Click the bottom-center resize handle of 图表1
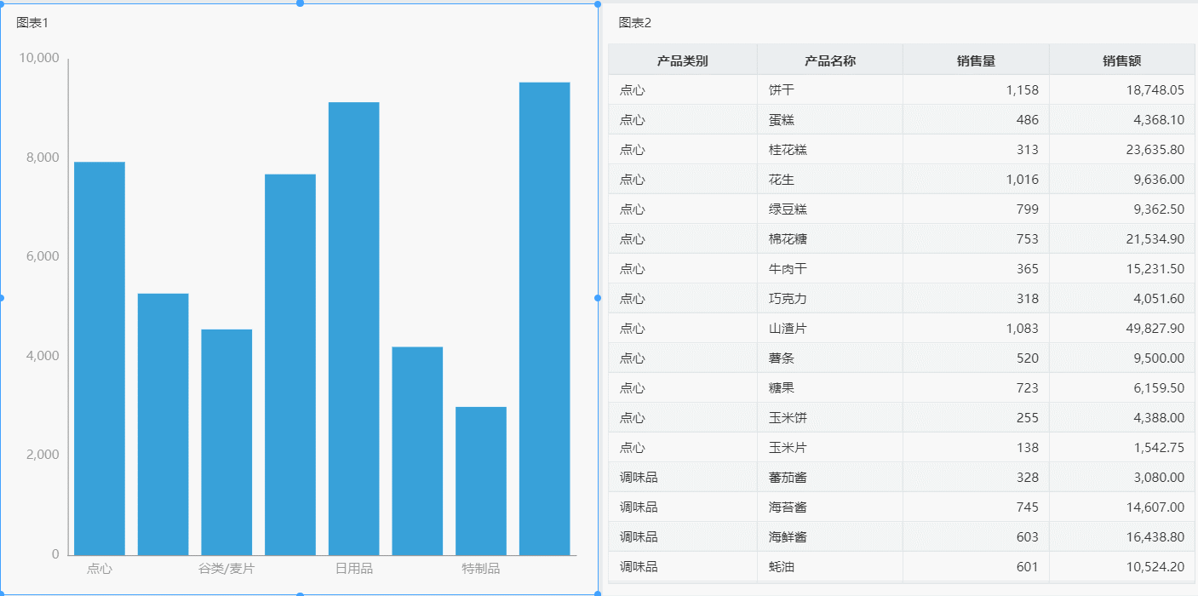This screenshot has width=1198, height=596. (x=300, y=593)
